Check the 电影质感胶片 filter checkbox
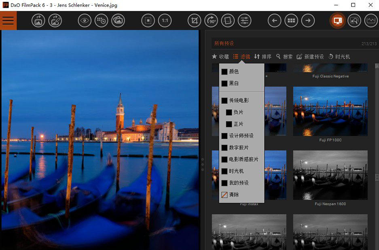Screen dimensions: 379x250 [x=224, y=159]
